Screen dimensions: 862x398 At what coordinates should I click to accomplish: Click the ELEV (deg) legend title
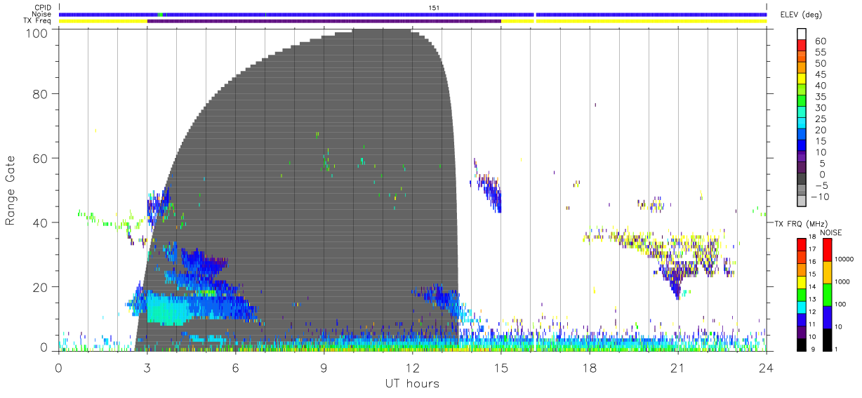coord(801,15)
